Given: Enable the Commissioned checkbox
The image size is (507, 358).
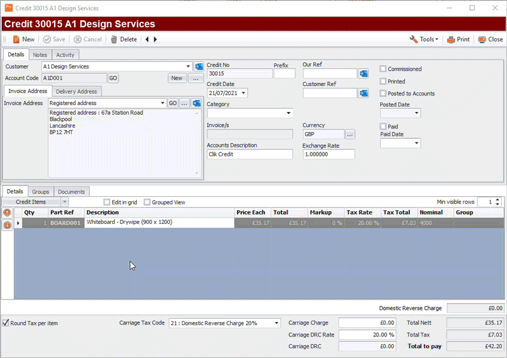Looking at the screenshot, I should tap(383, 69).
